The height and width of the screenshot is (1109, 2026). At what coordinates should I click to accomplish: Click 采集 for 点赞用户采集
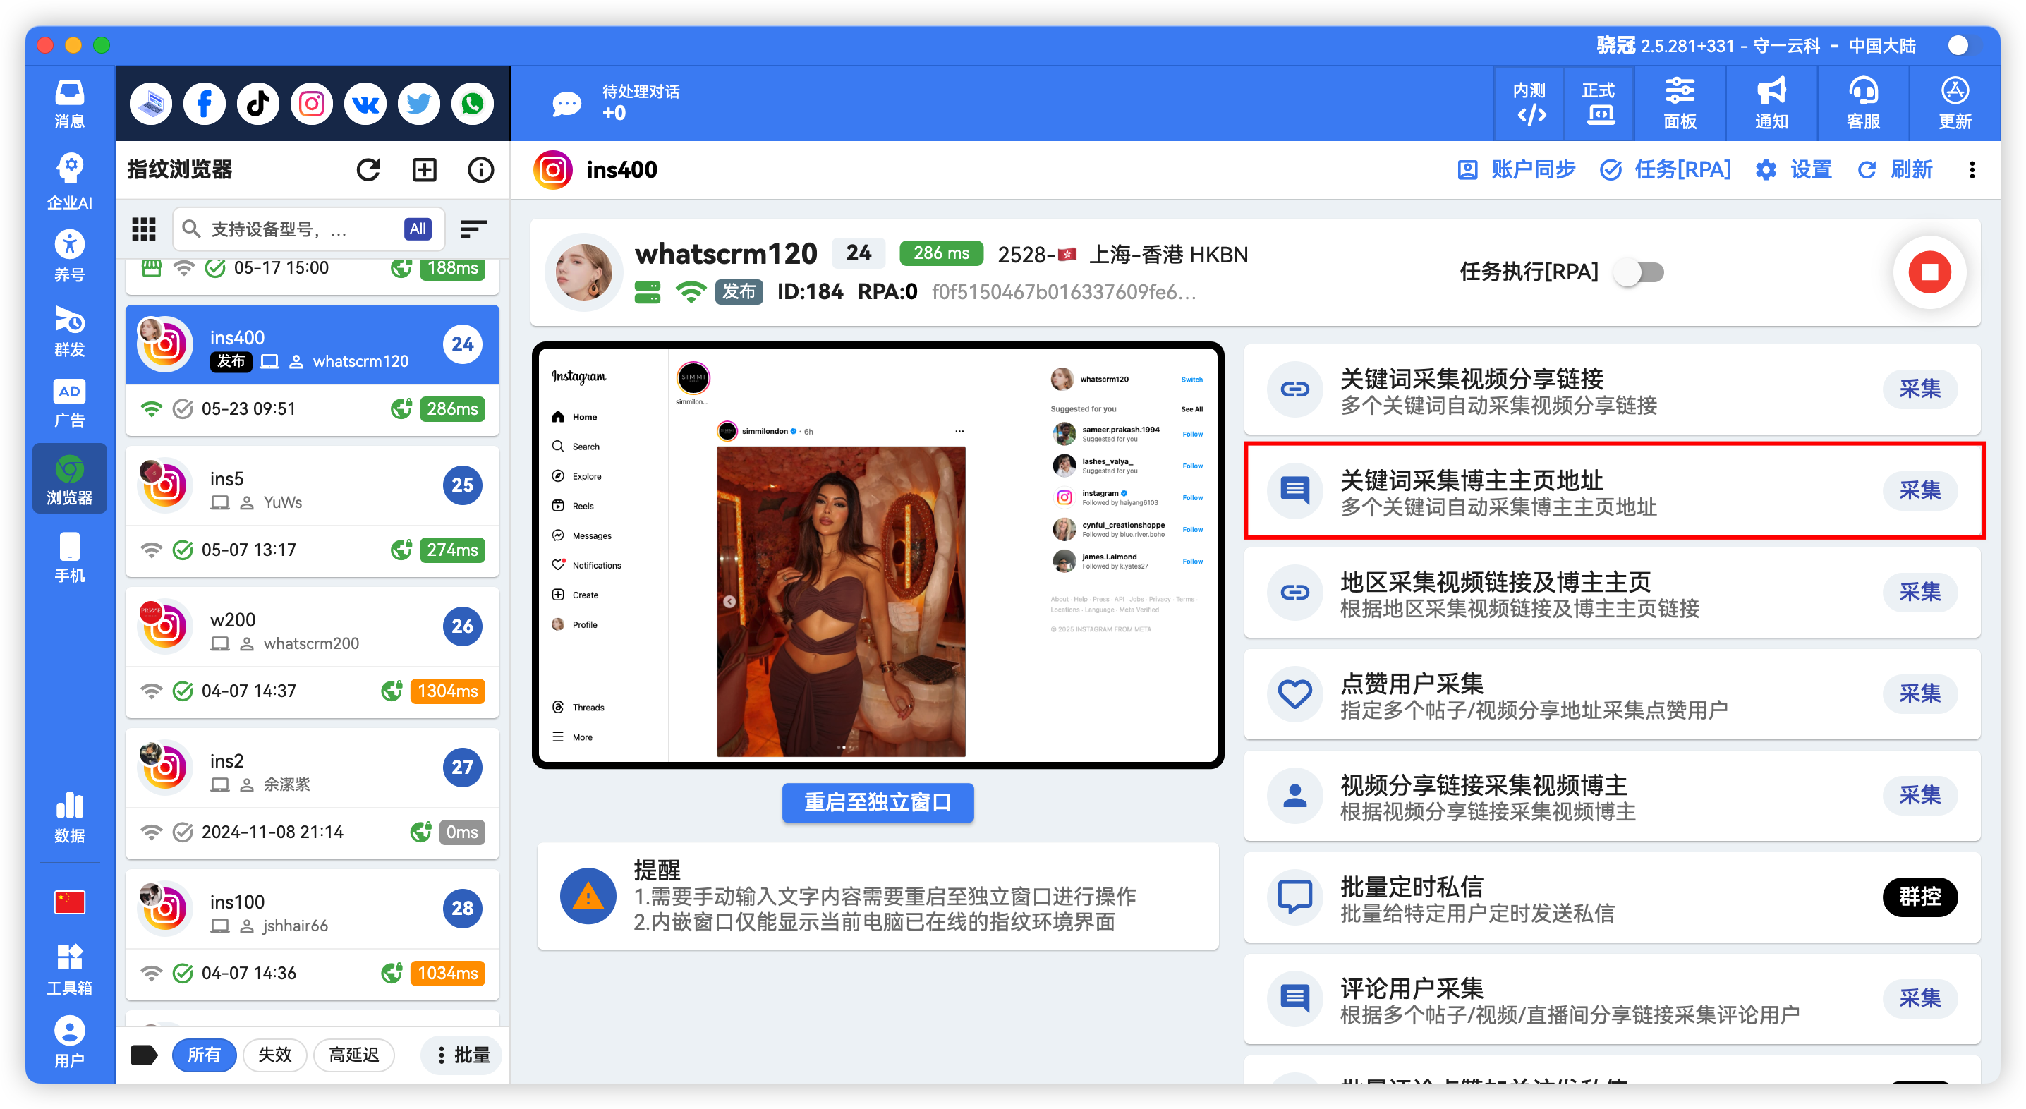(1921, 693)
